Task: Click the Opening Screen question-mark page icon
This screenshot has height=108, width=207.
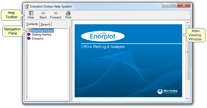Action: [29, 30]
